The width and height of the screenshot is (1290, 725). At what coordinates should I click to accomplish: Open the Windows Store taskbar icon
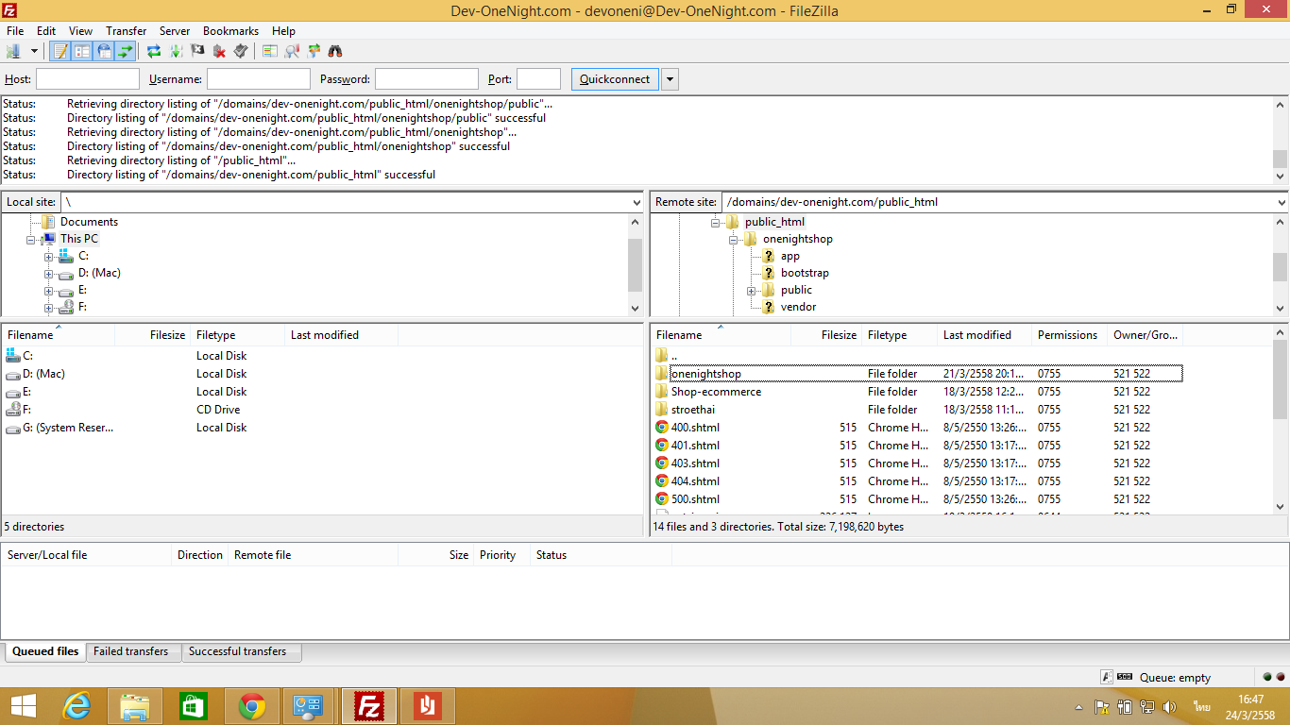tap(194, 706)
